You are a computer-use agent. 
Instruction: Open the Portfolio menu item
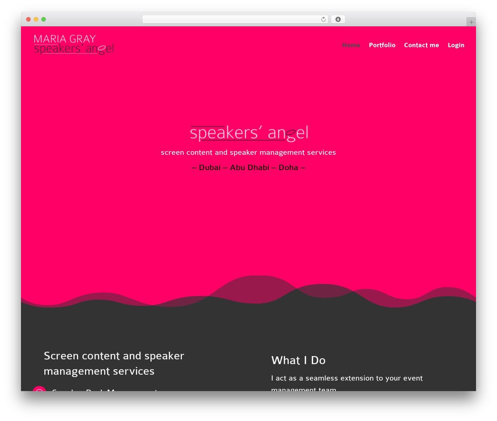(x=382, y=45)
